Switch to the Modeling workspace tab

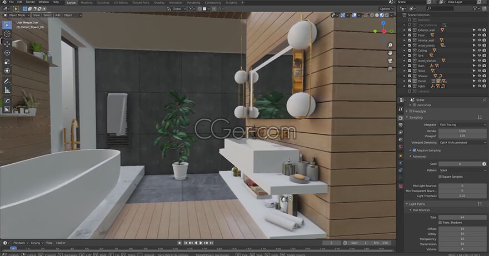(86, 2)
